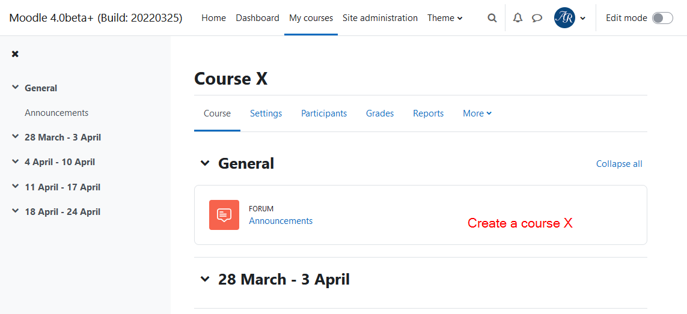Screen dimensions: 687x314
Task: Select My courses in navigation
Action: pos(311,18)
